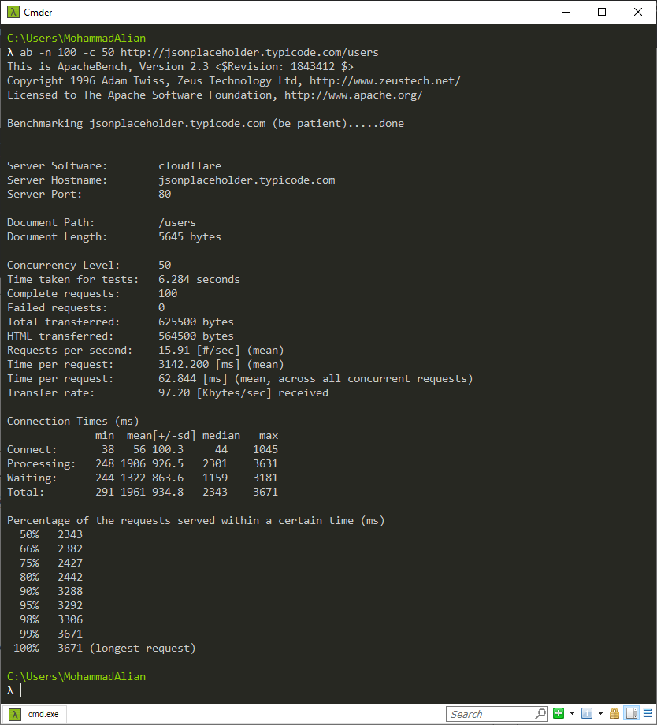Click the green new console plus icon
The height and width of the screenshot is (725, 657).
559,714
